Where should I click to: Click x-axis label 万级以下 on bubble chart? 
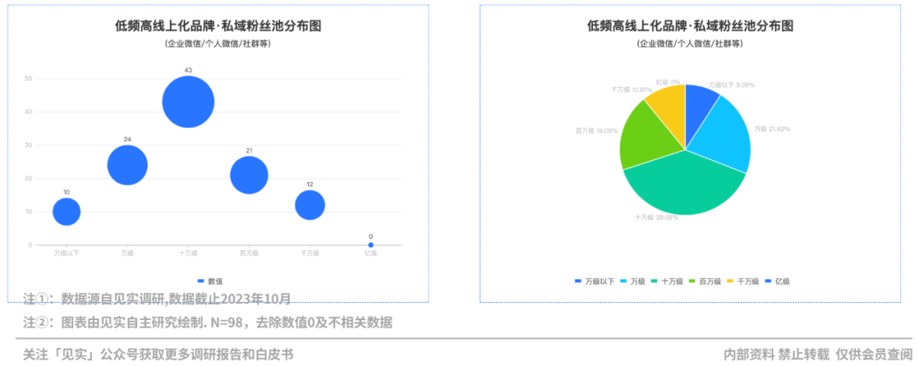[x=66, y=254]
